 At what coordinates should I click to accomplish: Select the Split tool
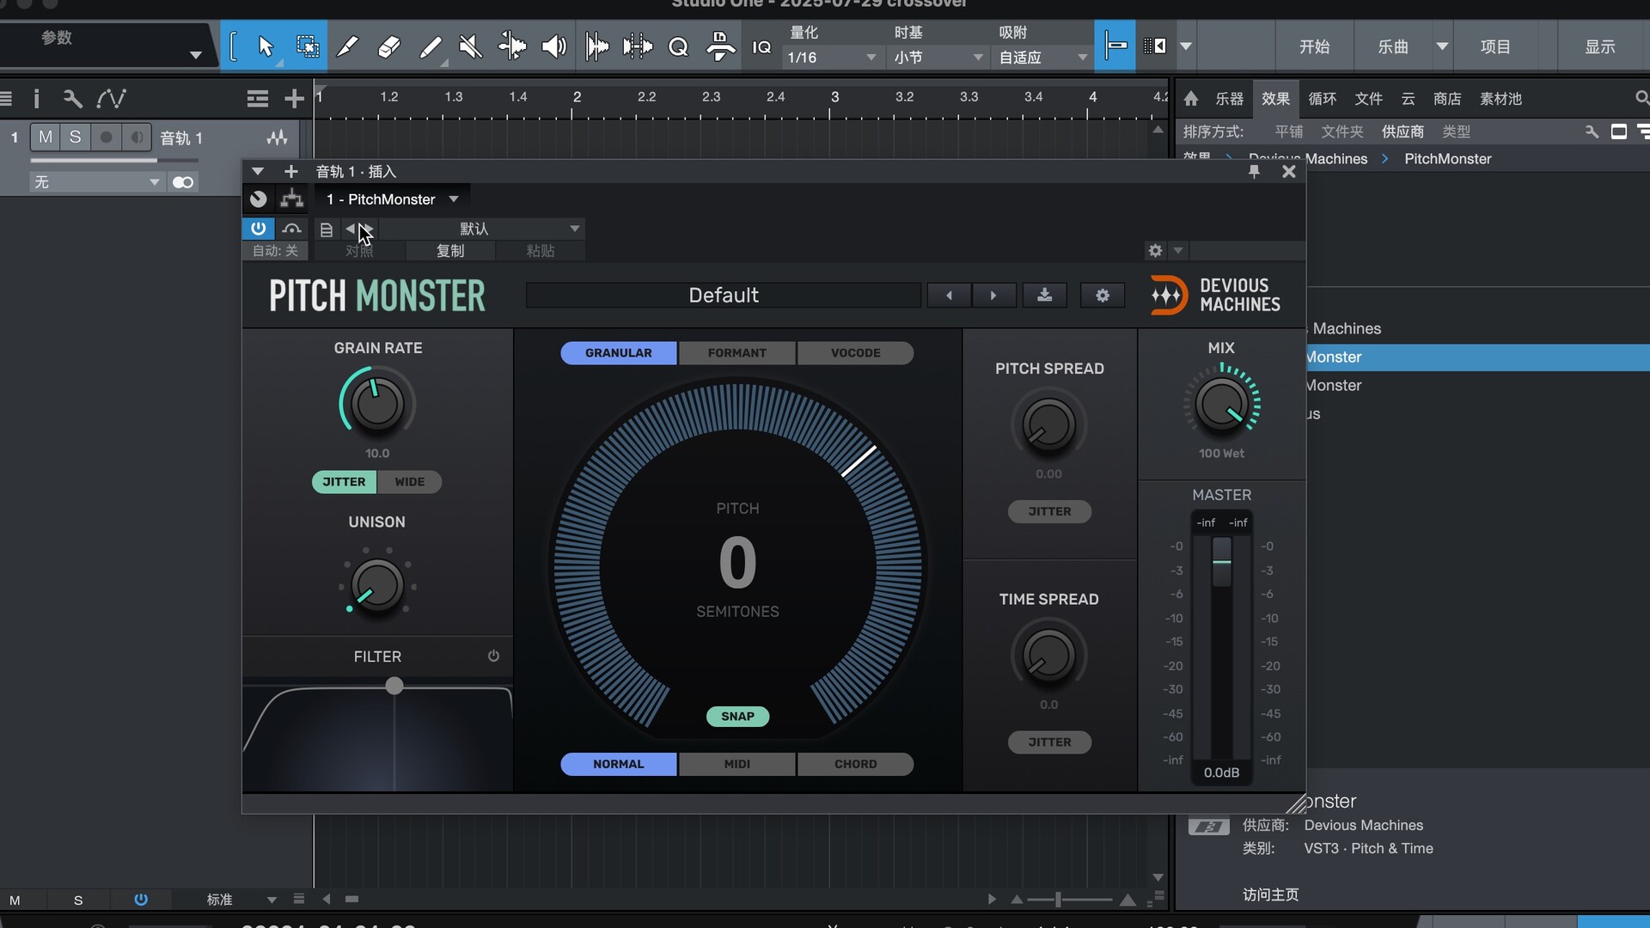(x=347, y=46)
